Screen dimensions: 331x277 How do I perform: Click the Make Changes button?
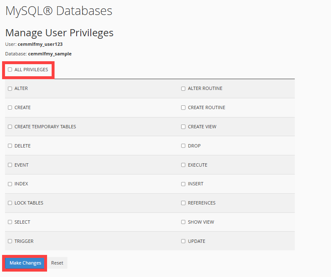tap(25, 263)
